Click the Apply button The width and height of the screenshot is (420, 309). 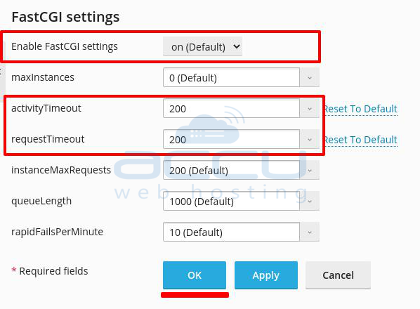[266, 275]
